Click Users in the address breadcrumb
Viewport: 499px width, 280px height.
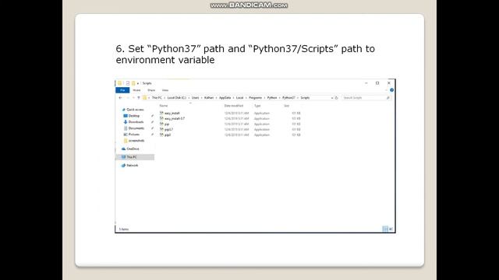(x=195, y=98)
